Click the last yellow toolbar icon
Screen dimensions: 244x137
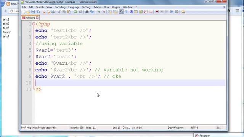pyautogui.click(x=183, y=12)
